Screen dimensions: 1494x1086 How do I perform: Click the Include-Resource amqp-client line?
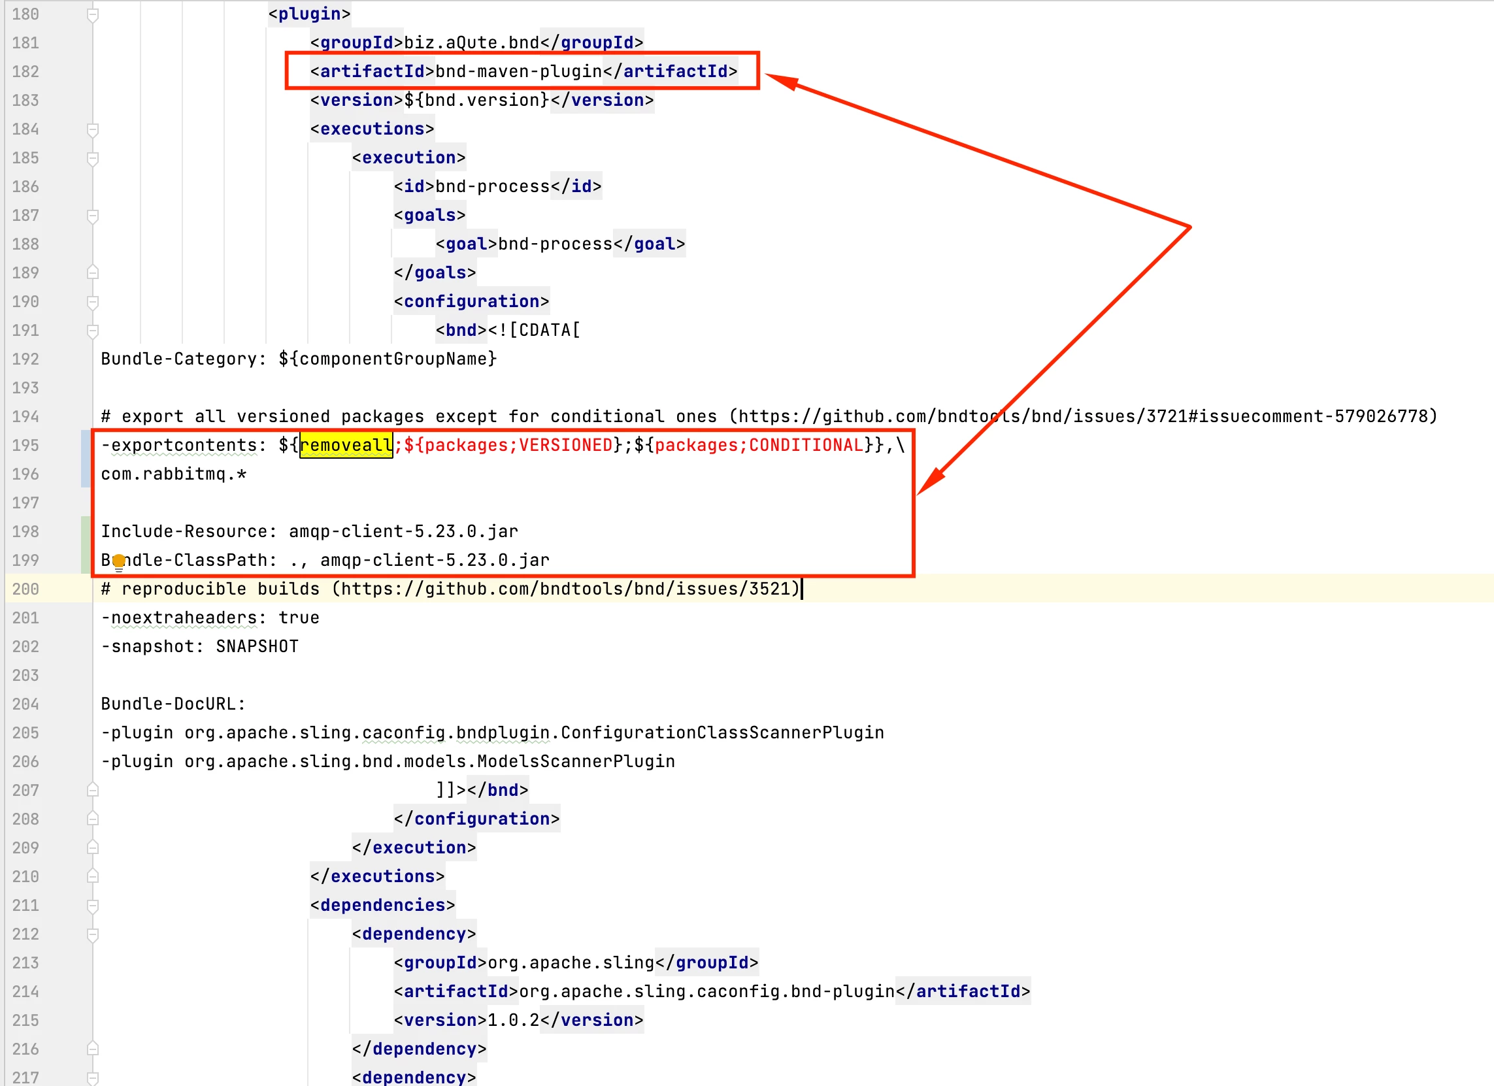pos(309,531)
